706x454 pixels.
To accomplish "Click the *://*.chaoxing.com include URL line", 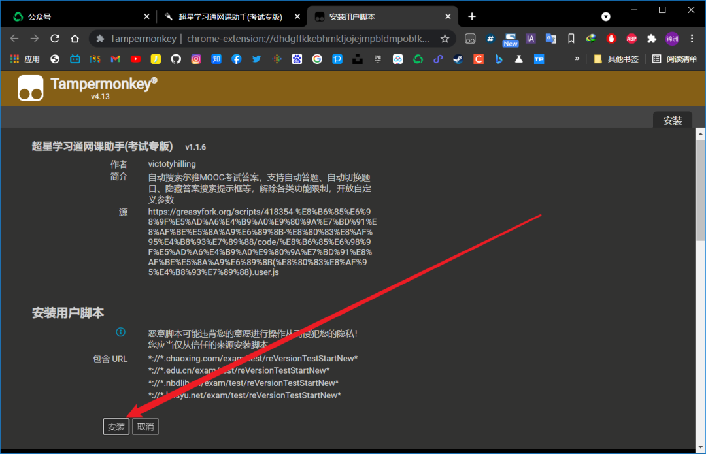I will 252,358.
